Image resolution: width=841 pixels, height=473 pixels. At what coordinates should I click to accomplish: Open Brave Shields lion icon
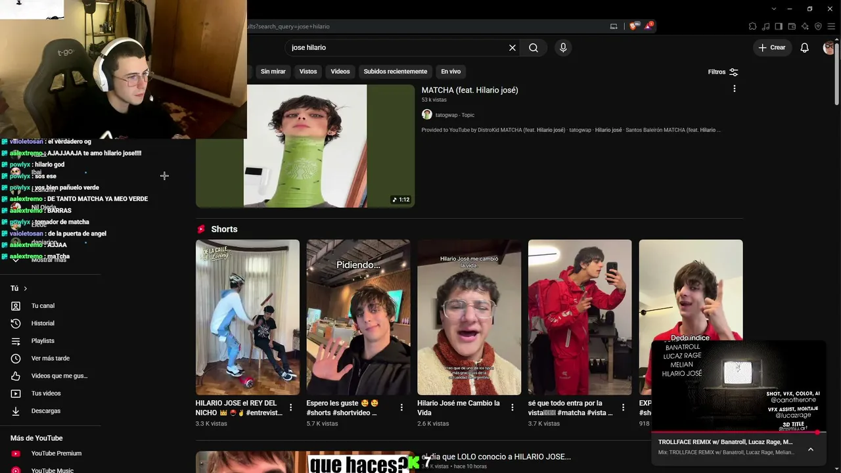point(633,26)
